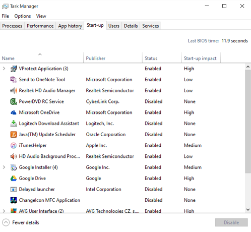Switch to the App history tab

[70, 26]
